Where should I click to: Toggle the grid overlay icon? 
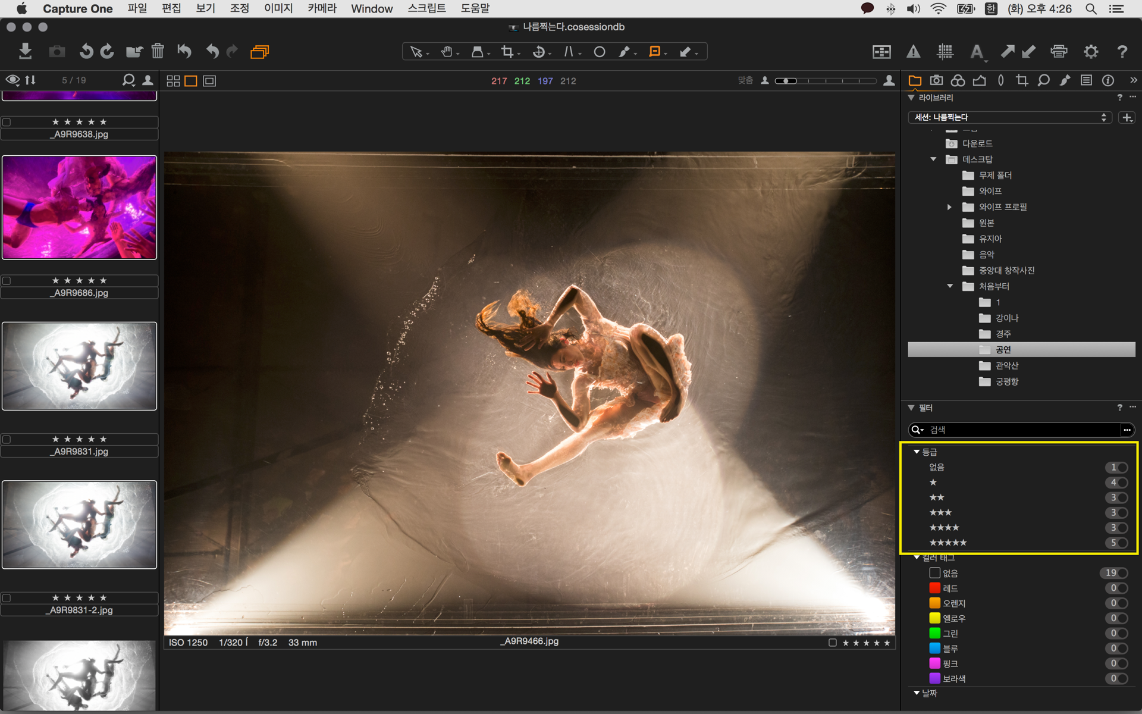945,52
